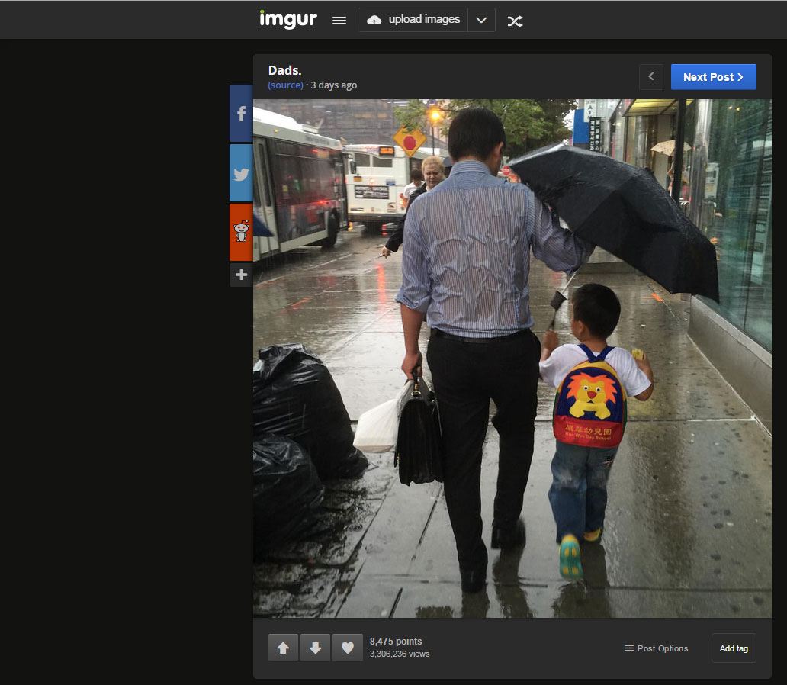Open the upload images dropdown arrow
Image resolution: width=787 pixels, height=685 pixels.
point(481,20)
